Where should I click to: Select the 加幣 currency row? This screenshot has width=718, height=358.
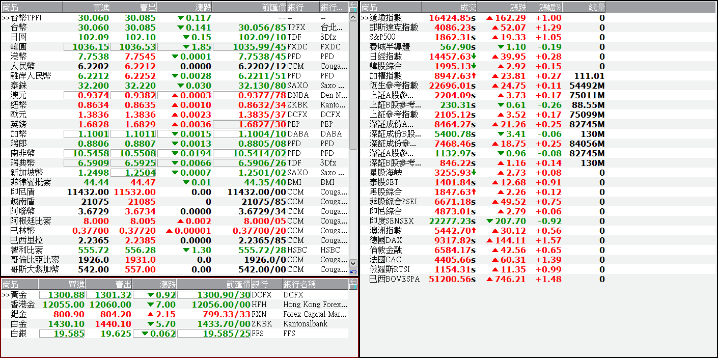tap(175, 134)
